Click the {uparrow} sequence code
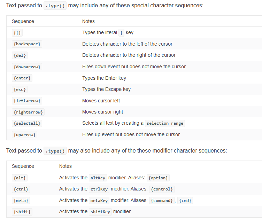Viewport: 262px width, 218px height. point(24,135)
